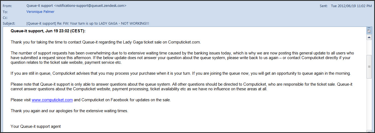
Task: Click the small icon above the scroll arrow
Action: point(369,31)
